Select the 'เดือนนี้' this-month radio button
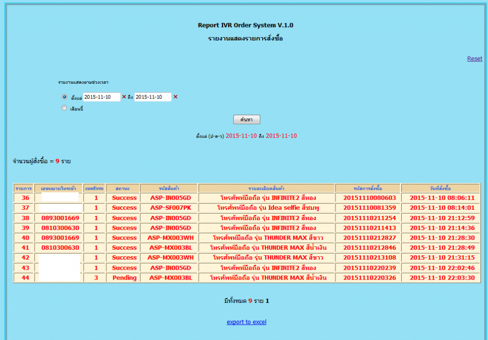This screenshot has width=488, height=340. point(64,108)
